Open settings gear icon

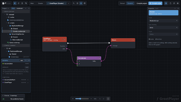[x=178, y=3]
